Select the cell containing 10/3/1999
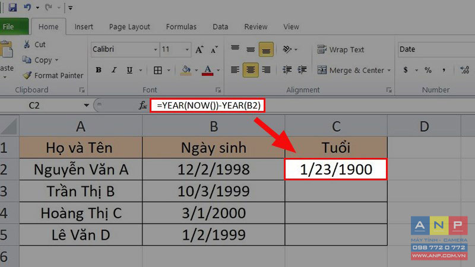The image size is (475, 267). point(214,191)
